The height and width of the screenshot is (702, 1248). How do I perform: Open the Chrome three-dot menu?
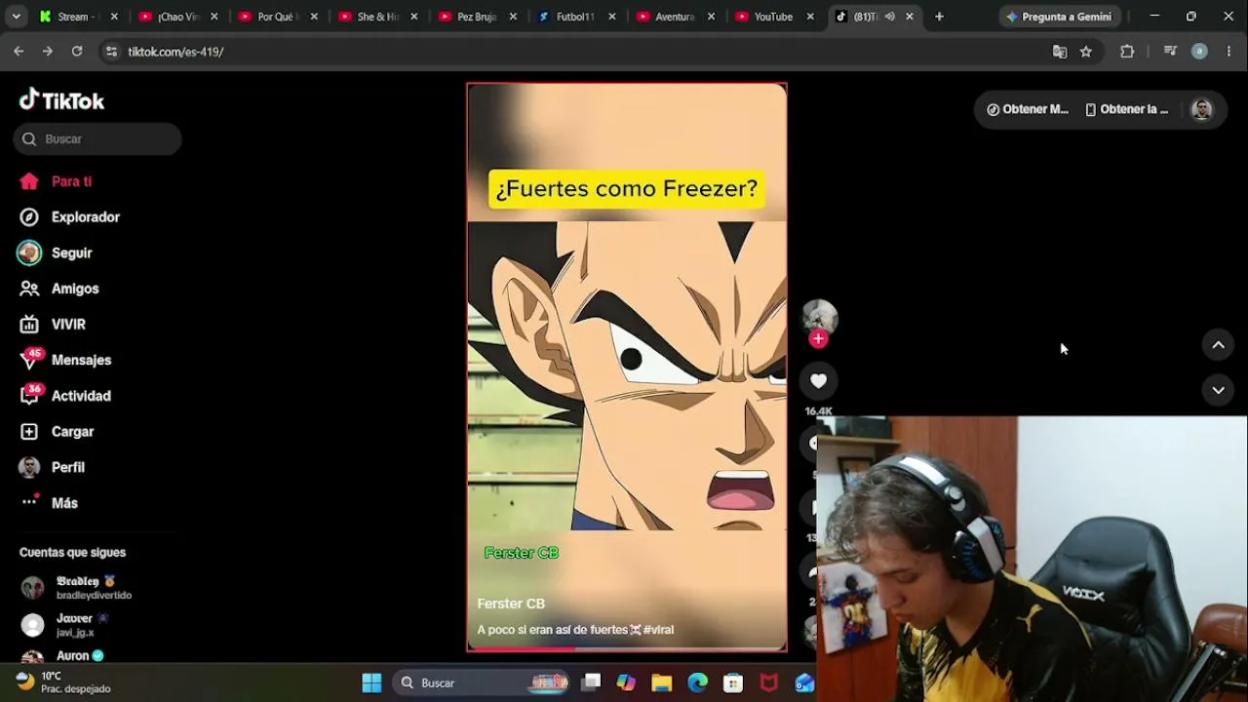tap(1228, 52)
